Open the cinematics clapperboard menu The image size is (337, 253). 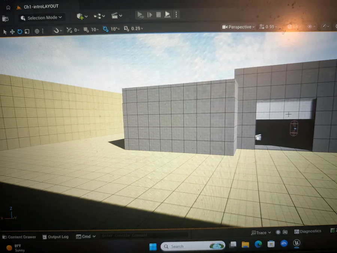(117, 15)
